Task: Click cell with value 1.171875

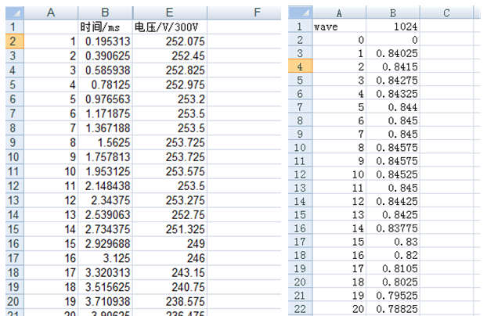Action: [x=105, y=113]
